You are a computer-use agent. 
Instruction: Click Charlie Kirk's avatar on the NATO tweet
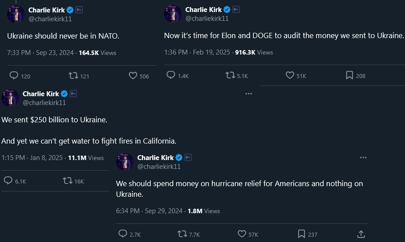16,14
